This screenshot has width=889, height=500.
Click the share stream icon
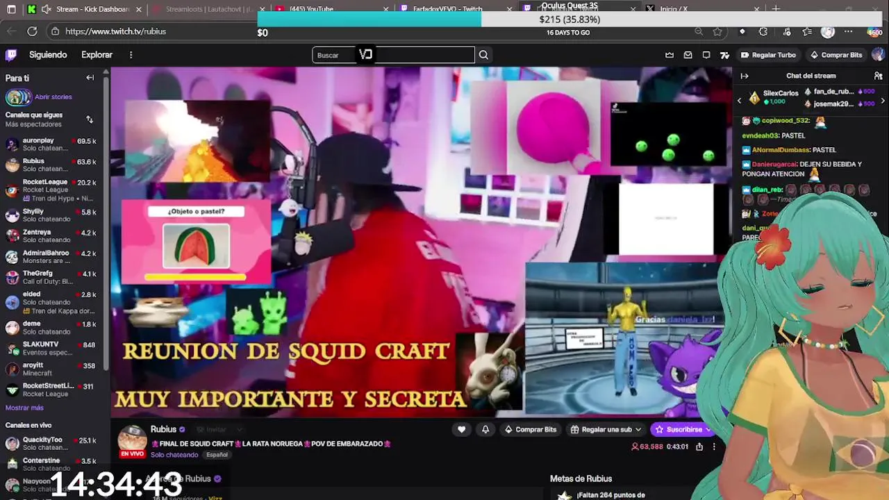(x=699, y=447)
